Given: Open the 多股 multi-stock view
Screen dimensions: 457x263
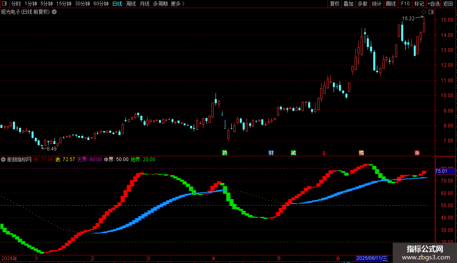Looking at the screenshot, I should [x=362, y=4].
